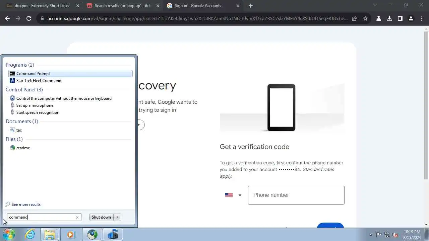
Task: Click the Phone number input field
Action: [x=296, y=195]
